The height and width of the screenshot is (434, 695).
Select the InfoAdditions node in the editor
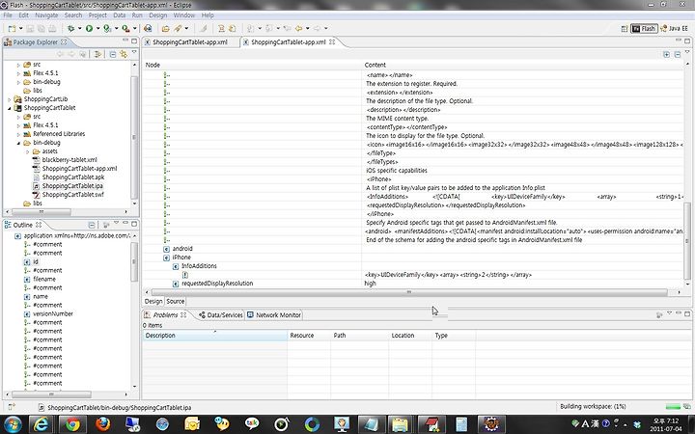[x=199, y=266]
